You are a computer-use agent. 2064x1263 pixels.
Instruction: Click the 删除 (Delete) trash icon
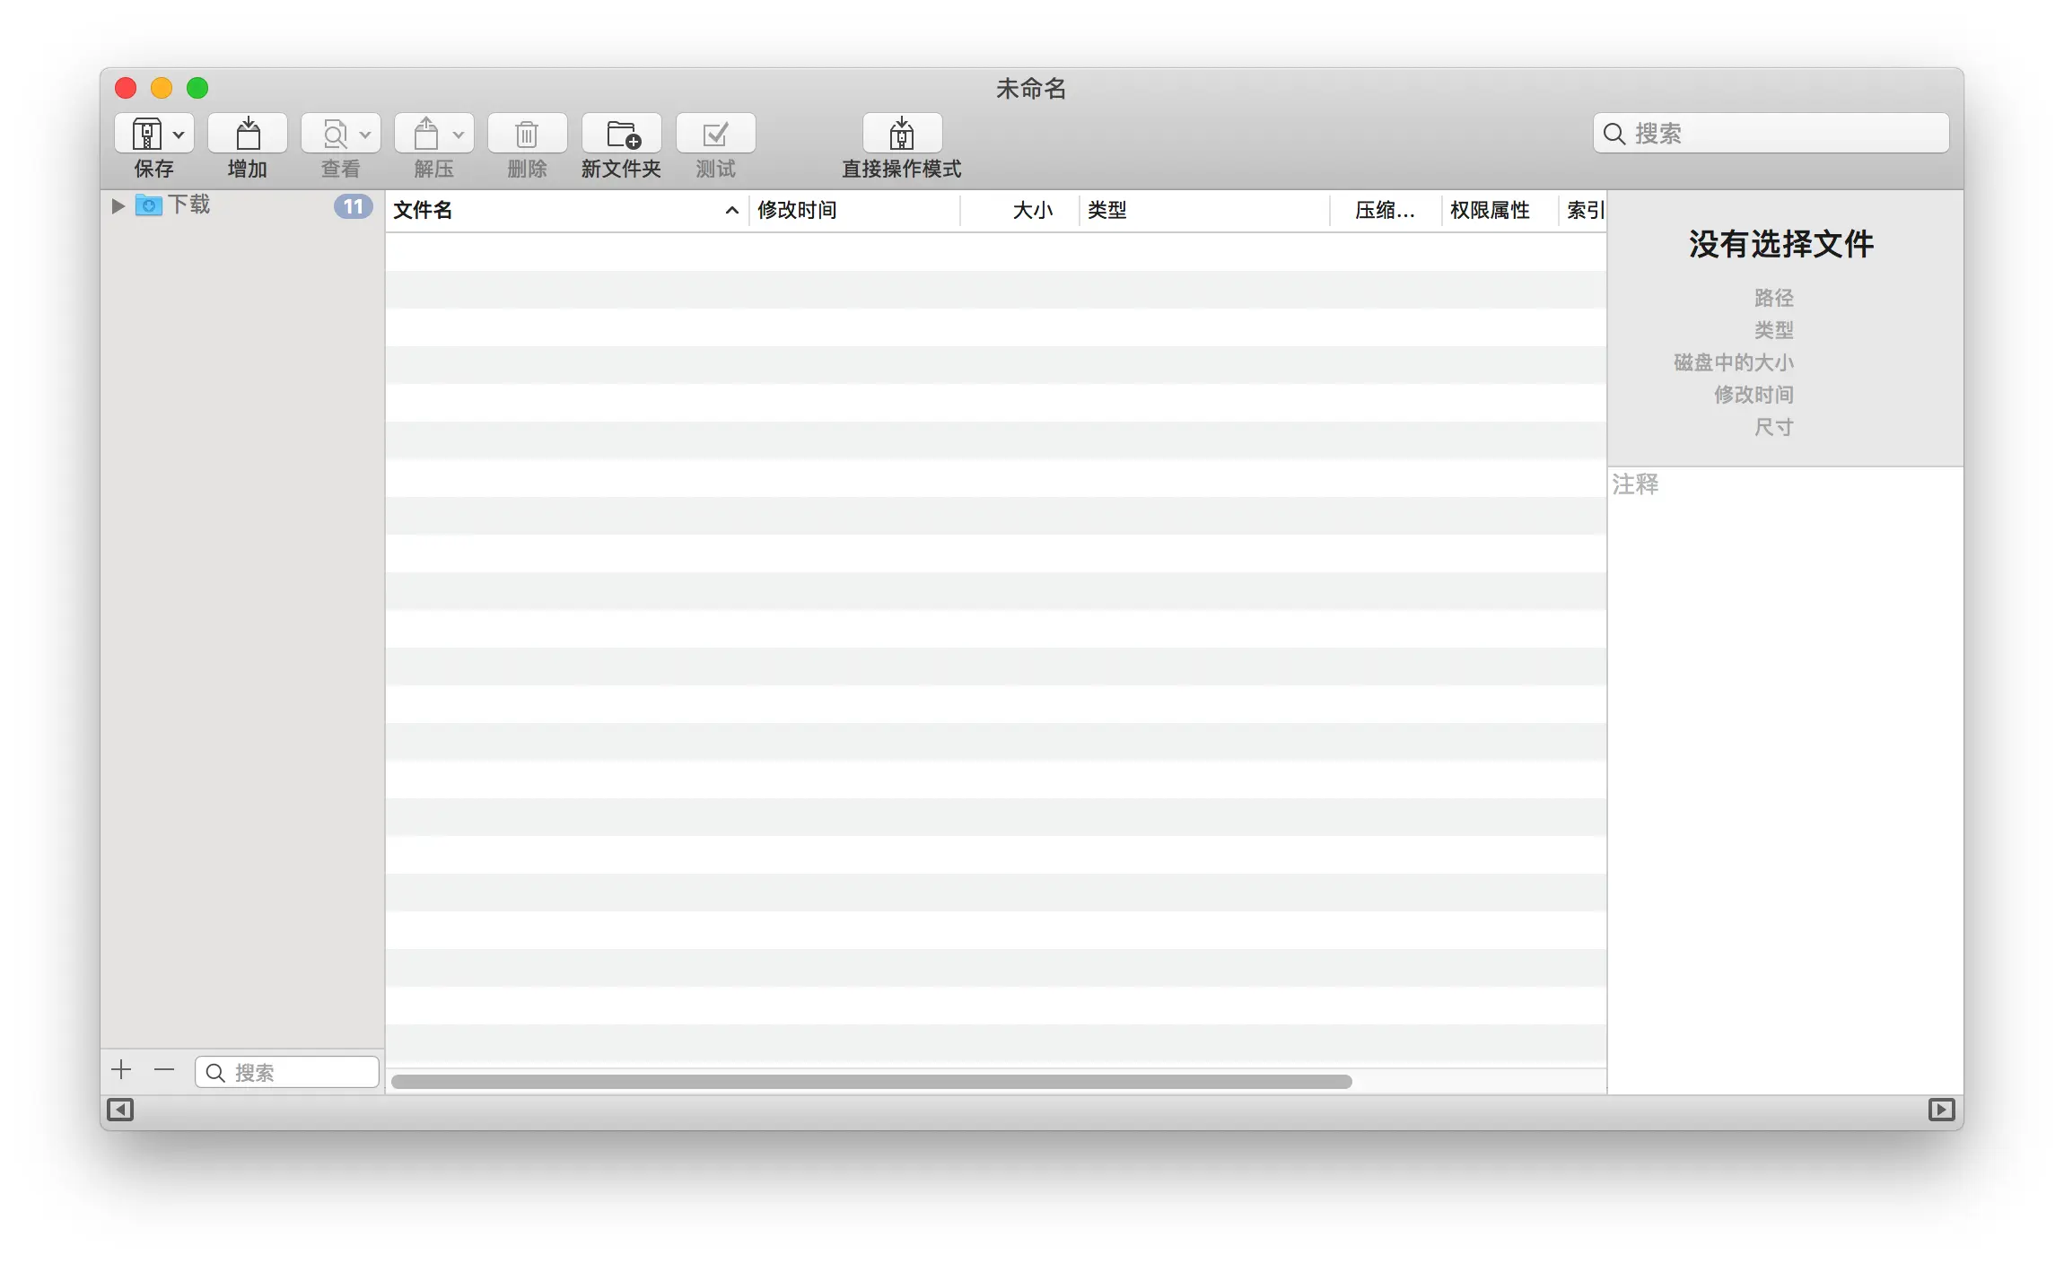point(527,135)
